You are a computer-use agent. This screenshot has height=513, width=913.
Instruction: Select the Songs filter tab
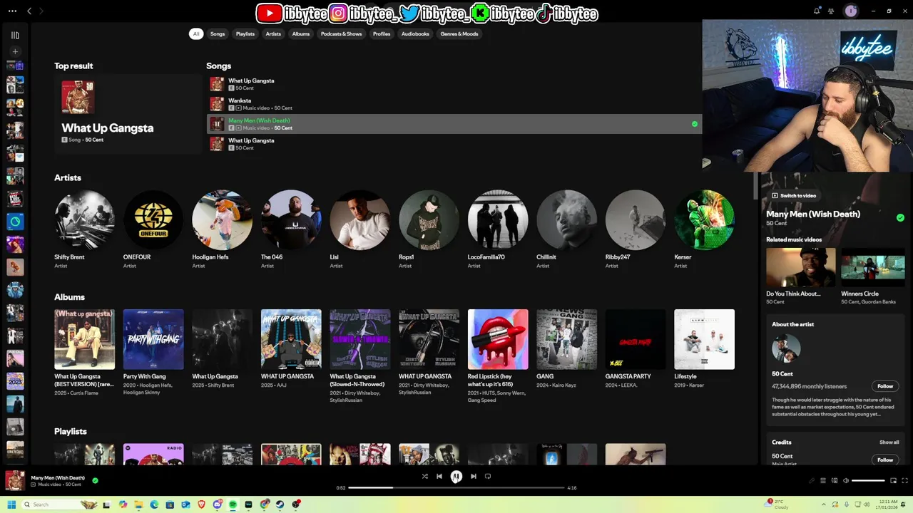coord(218,33)
